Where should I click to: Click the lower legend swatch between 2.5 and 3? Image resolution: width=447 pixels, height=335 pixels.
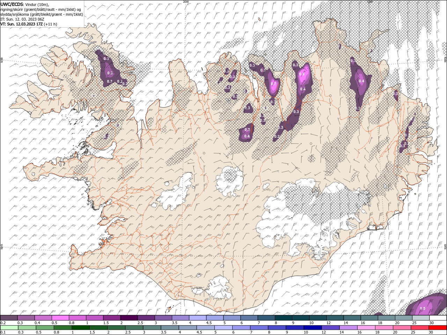(x=134, y=327)
